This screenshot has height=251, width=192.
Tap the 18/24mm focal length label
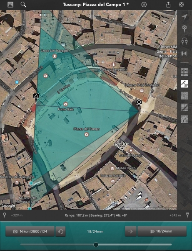tap(95, 231)
